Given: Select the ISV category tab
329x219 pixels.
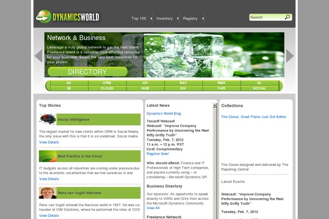Looking at the screenshot, I should coord(183,88).
